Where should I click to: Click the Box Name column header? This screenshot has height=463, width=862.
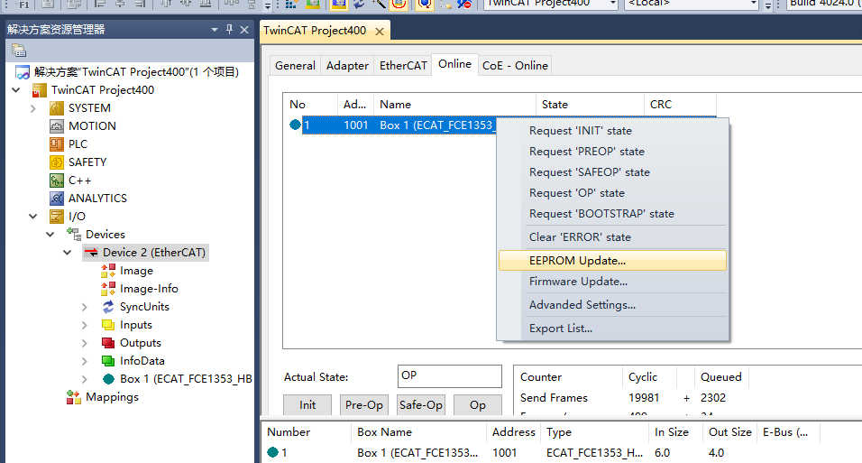pos(419,432)
